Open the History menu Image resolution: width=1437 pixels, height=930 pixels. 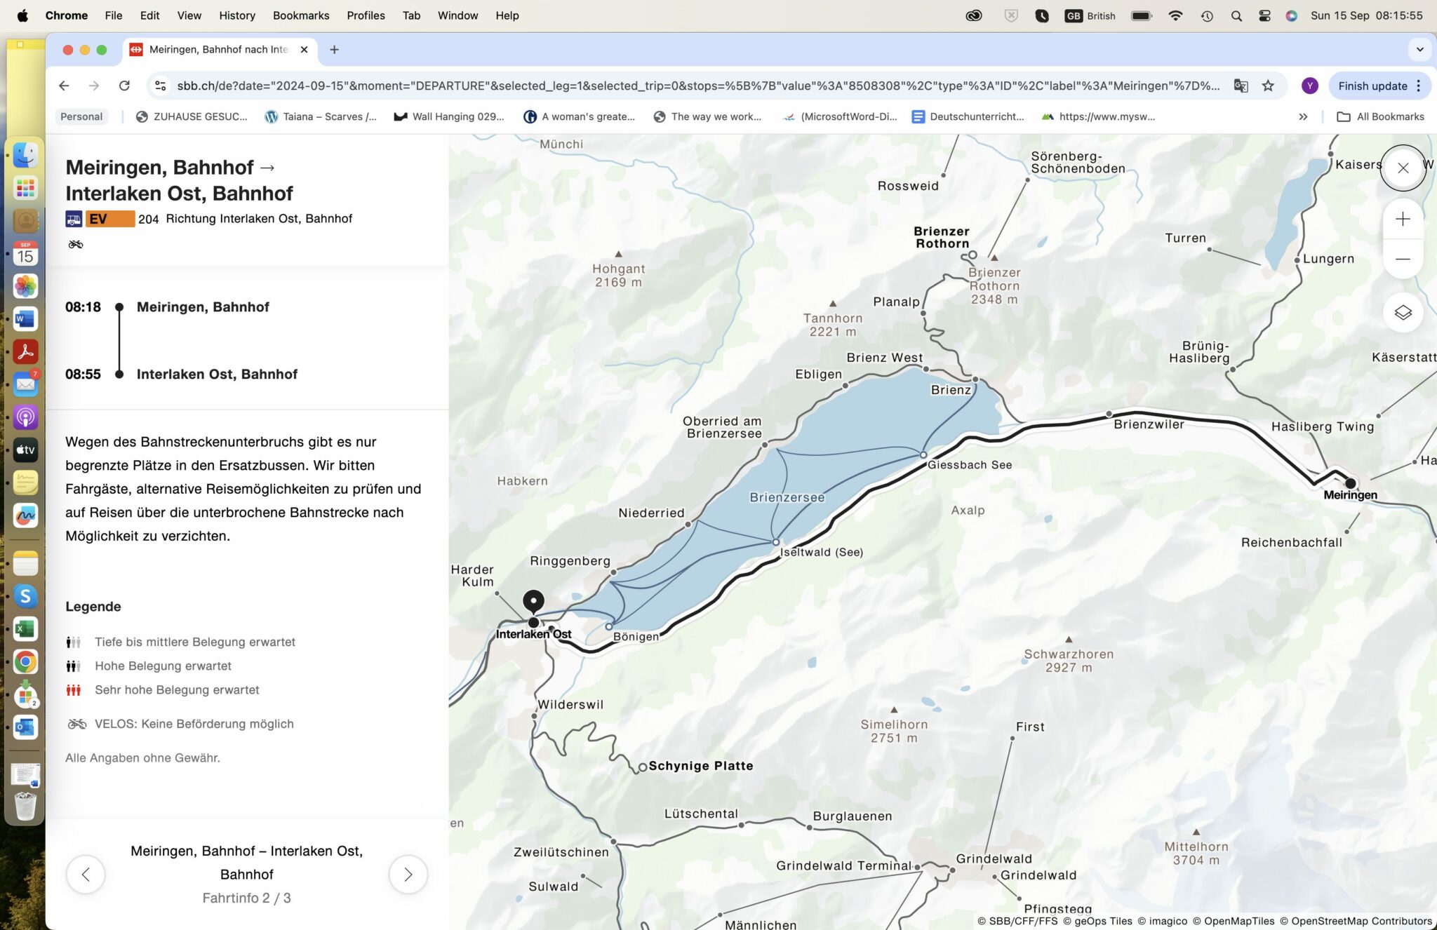pos(236,15)
